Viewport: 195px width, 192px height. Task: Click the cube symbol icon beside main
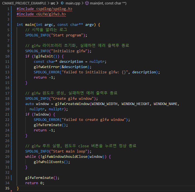87,3
